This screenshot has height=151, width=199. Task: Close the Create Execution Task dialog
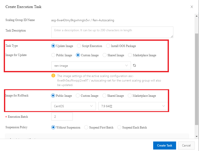point(192,7)
